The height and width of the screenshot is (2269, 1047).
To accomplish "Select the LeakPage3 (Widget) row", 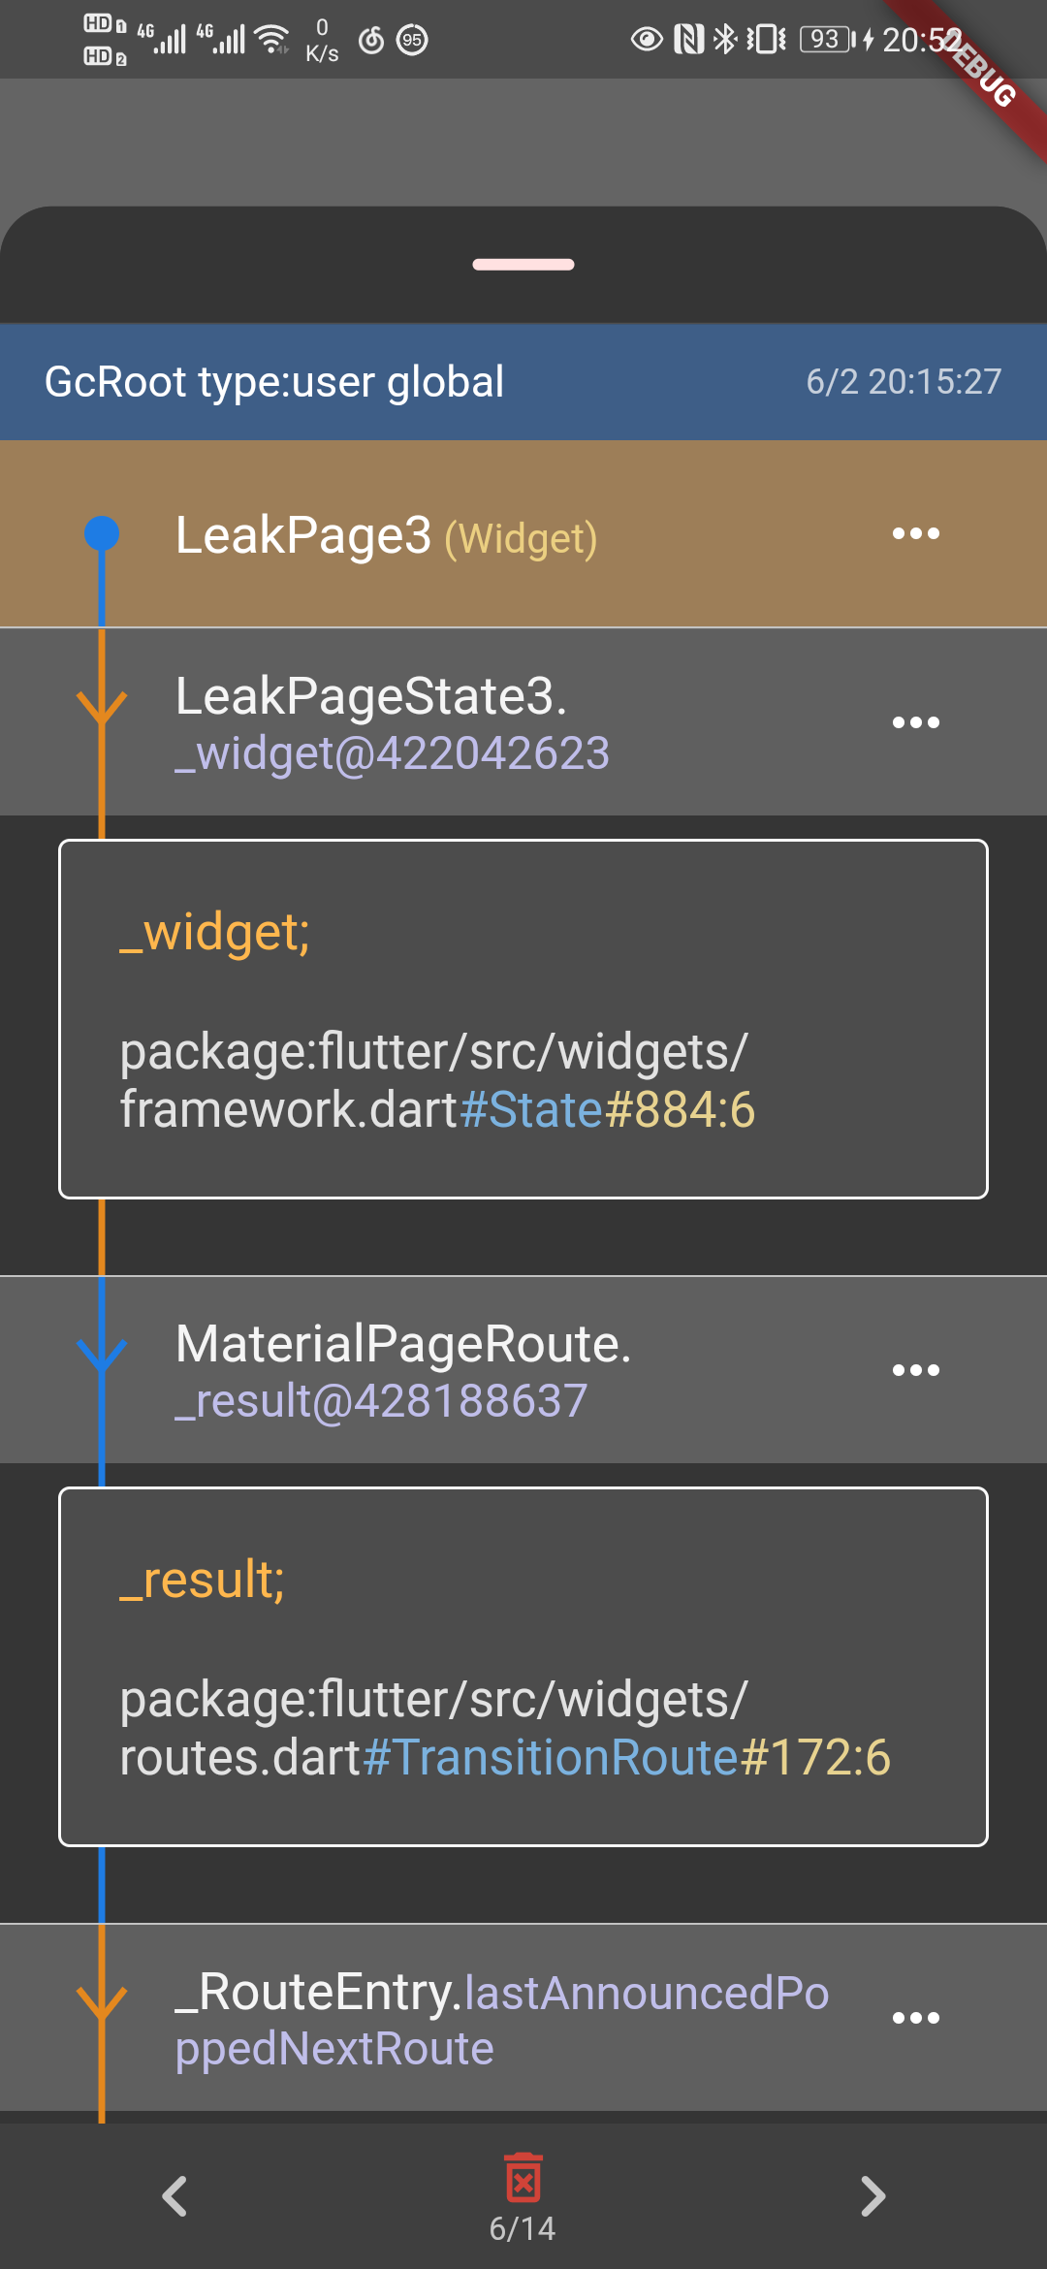I will pyautogui.click(x=523, y=534).
